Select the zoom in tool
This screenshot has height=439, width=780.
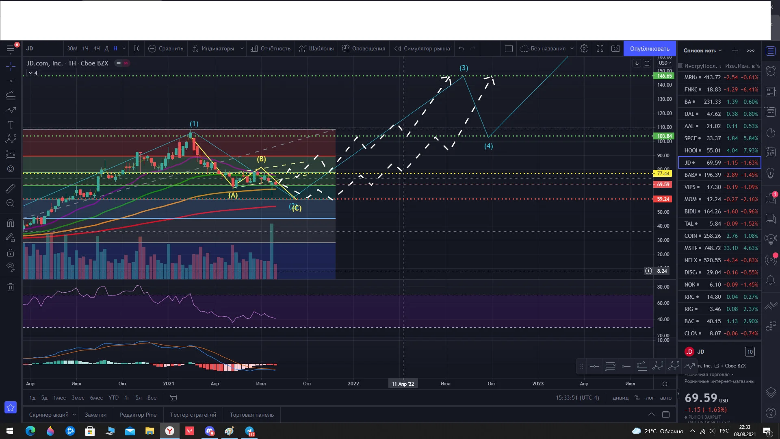point(11,203)
